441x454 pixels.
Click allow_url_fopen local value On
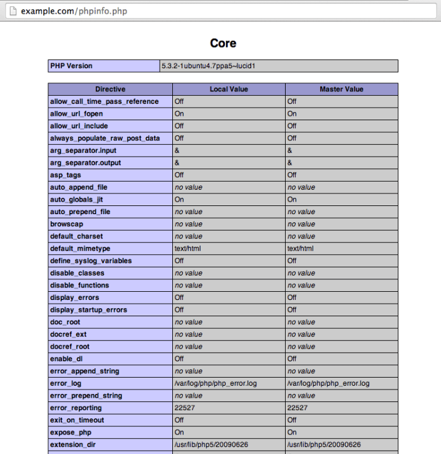[179, 114]
